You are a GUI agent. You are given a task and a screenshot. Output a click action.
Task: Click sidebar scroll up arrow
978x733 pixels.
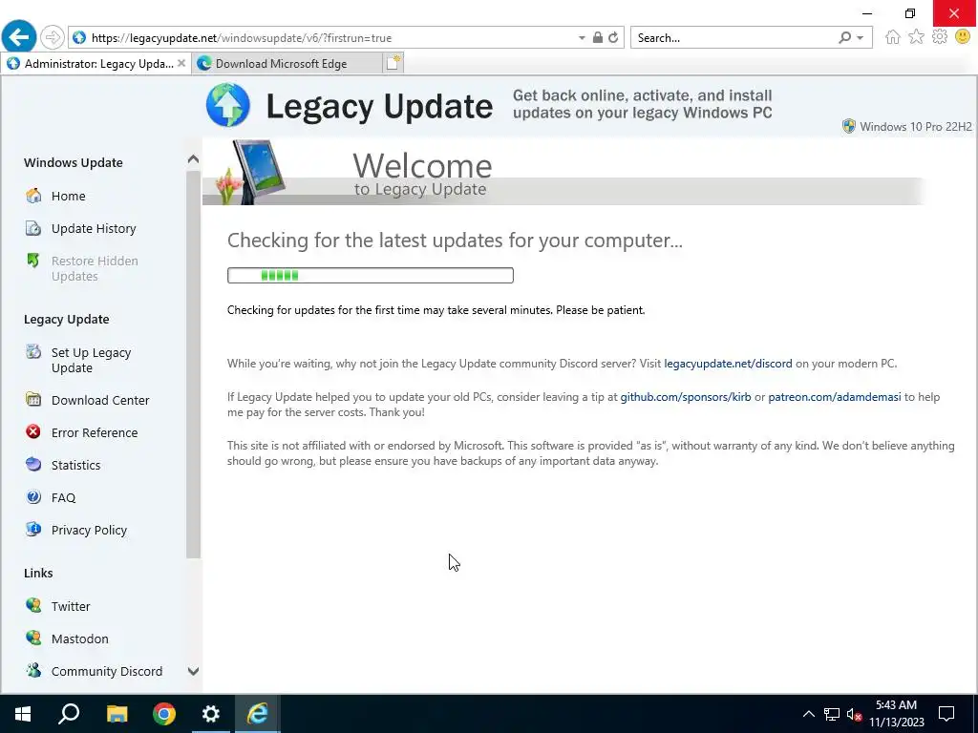193,159
